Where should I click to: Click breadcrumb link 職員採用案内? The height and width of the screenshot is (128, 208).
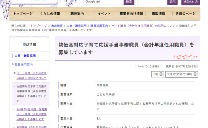click(x=99, y=26)
